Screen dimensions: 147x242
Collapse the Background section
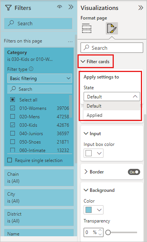click(x=86, y=190)
